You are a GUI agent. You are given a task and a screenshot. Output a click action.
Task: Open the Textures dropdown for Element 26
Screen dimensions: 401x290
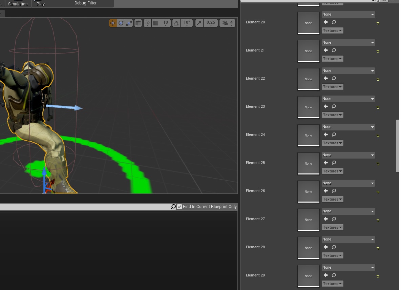click(333, 200)
